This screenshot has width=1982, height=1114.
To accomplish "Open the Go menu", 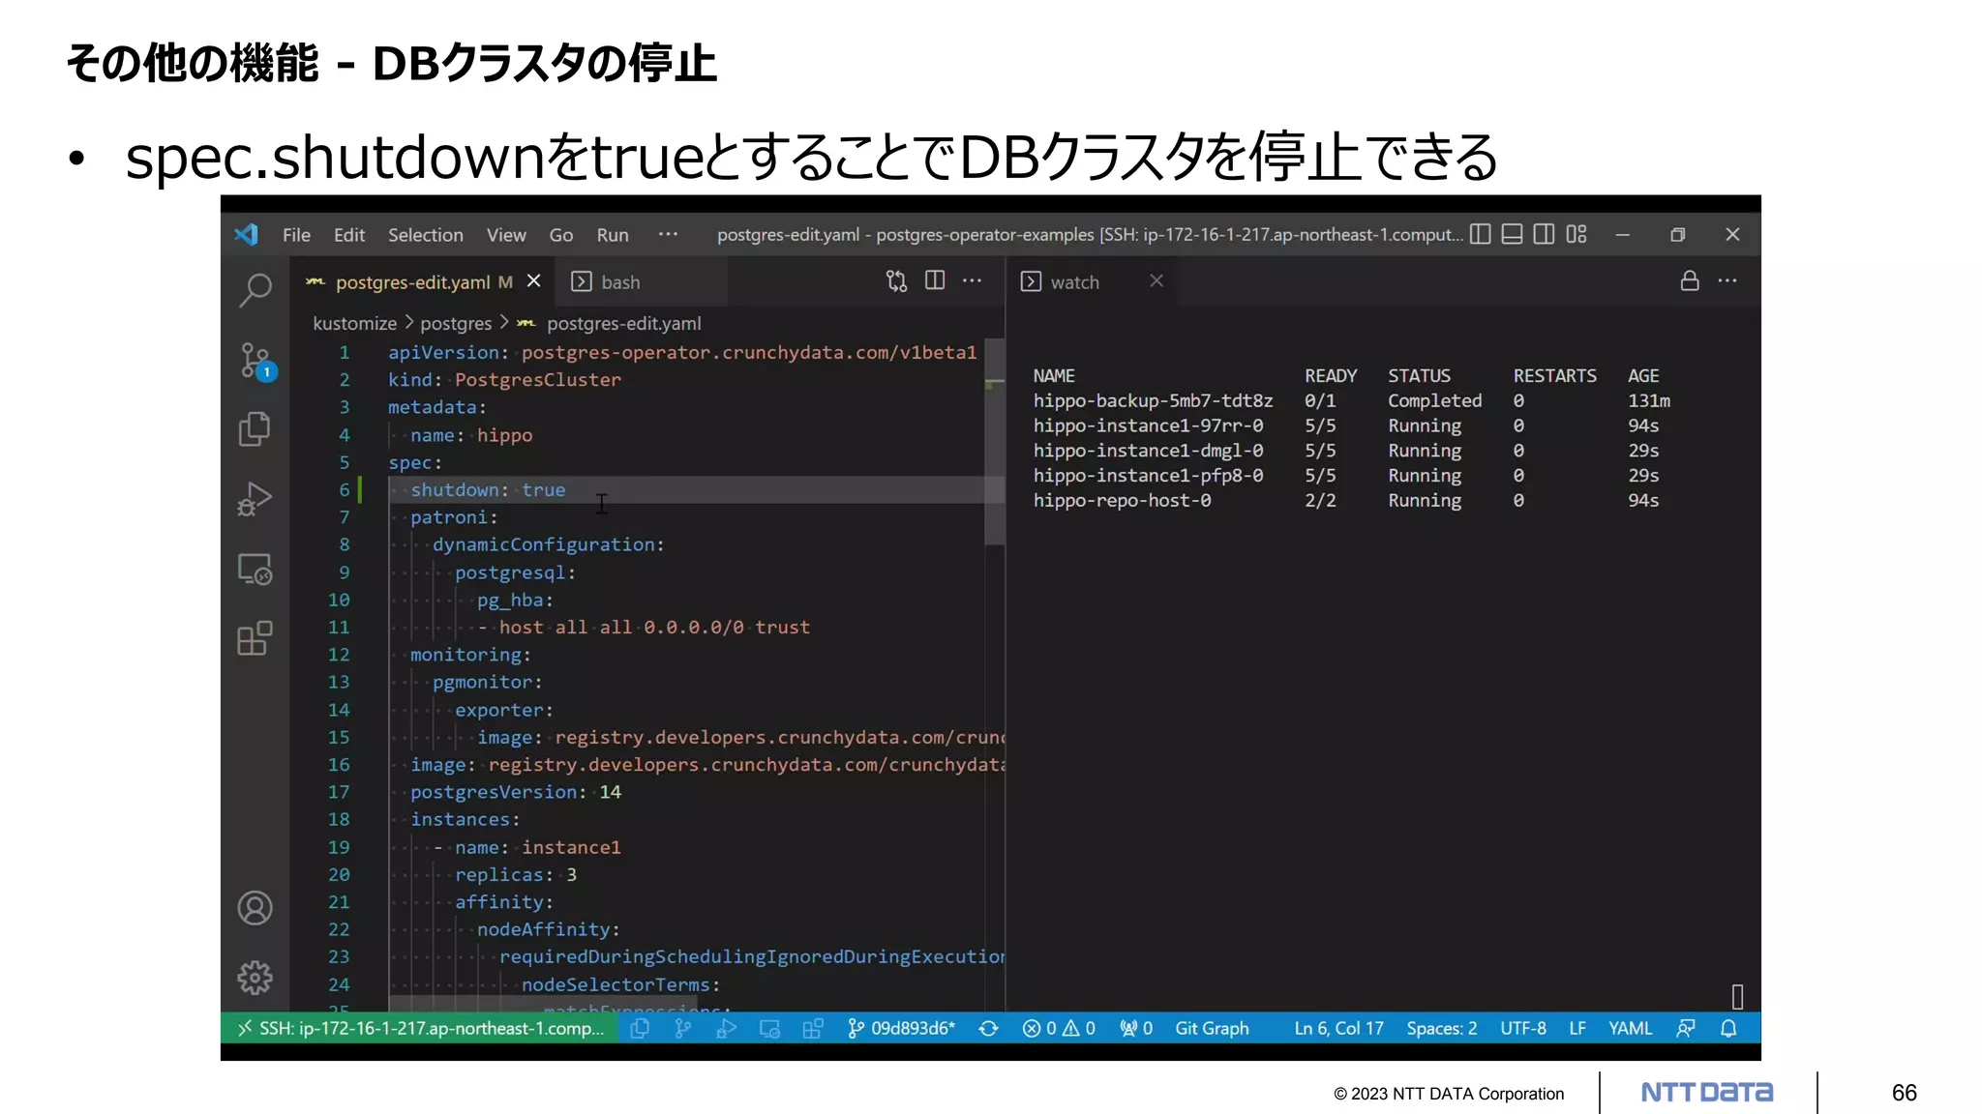I will click(x=561, y=235).
